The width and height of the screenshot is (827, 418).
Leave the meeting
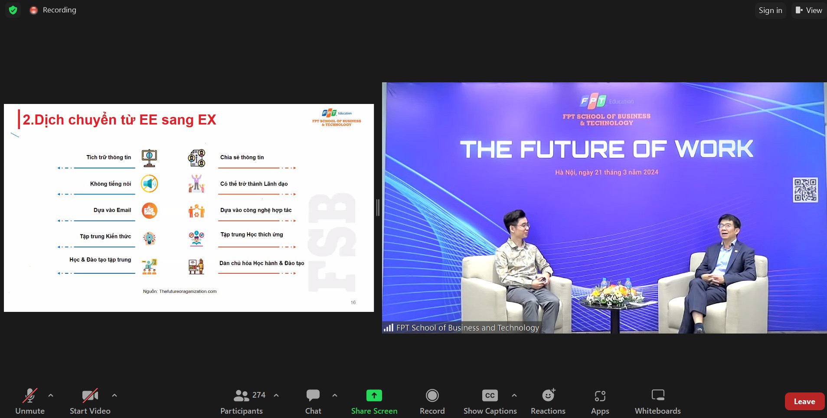(804, 402)
